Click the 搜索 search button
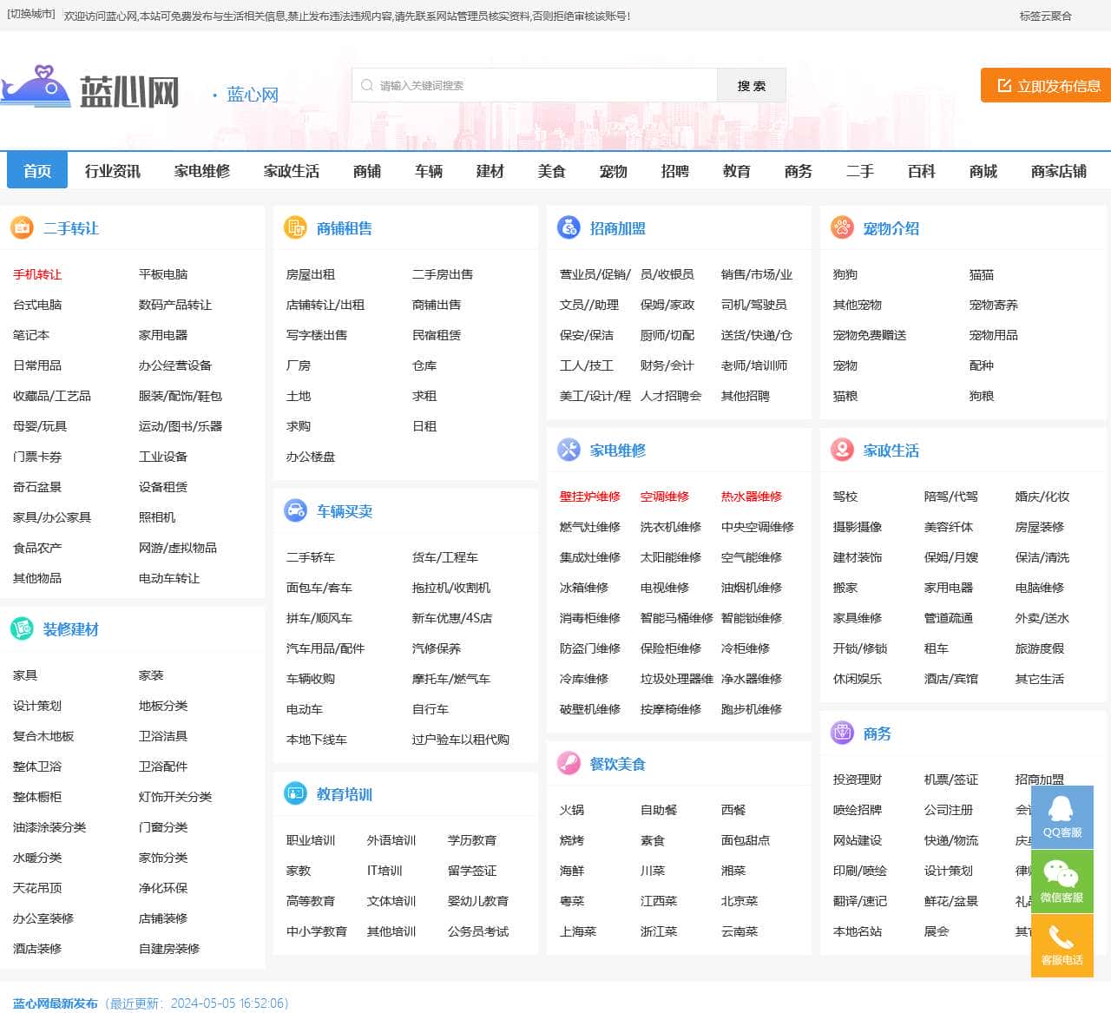Screen dimensions: 1111x1013 [751, 86]
